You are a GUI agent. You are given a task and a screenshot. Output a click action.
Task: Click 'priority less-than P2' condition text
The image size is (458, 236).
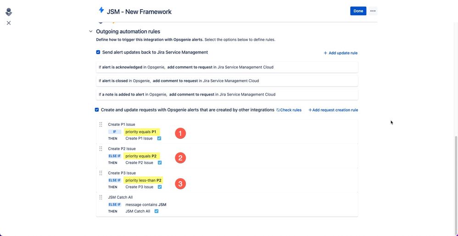coord(144,180)
